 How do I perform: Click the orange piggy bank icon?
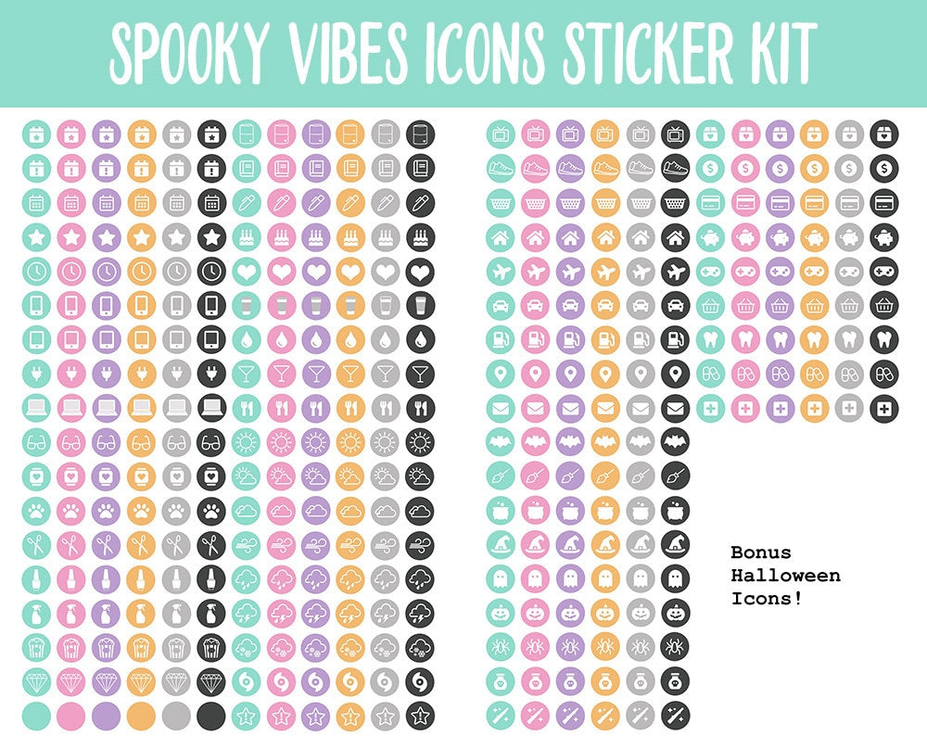click(x=815, y=236)
